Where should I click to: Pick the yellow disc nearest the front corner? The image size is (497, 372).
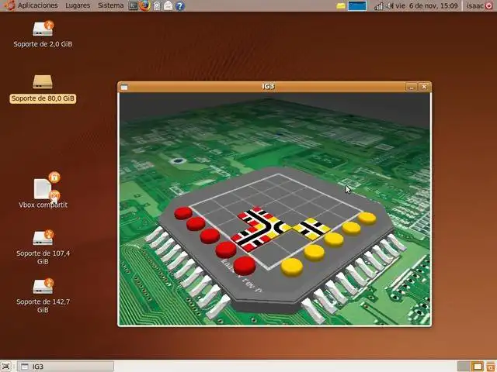point(292,267)
